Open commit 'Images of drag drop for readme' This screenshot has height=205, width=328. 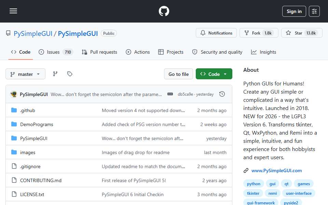click(136, 152)
